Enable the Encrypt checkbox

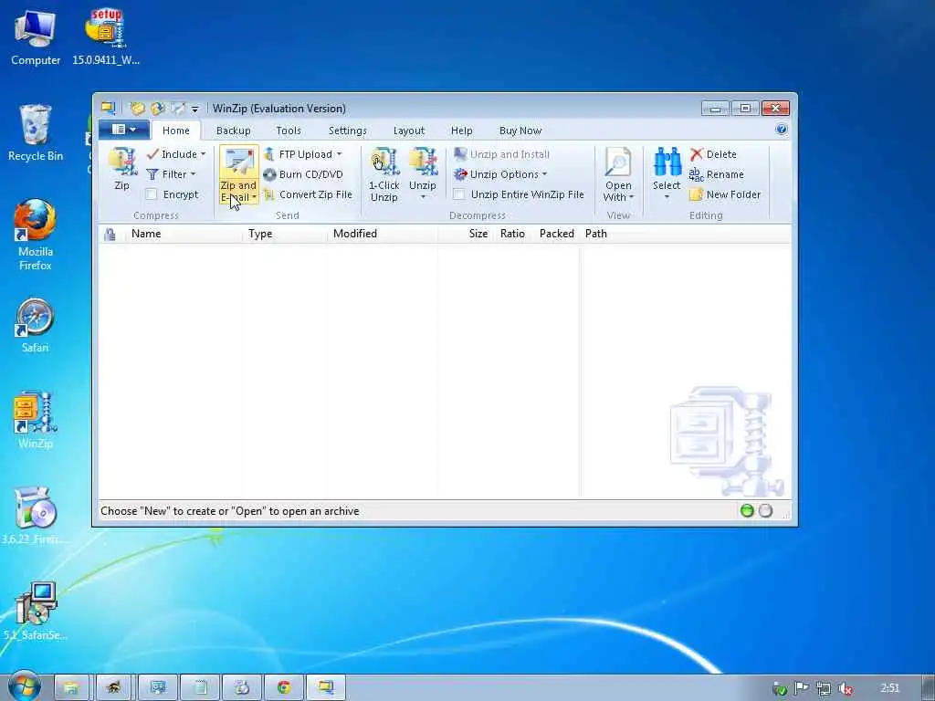pyautogui.click(x=152, y=194)
